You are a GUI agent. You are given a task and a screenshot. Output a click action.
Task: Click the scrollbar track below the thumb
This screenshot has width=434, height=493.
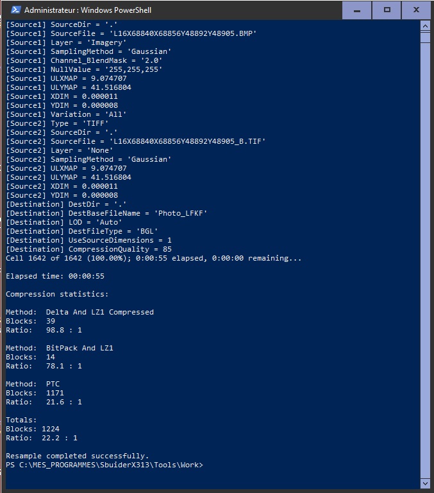[425, 261]
